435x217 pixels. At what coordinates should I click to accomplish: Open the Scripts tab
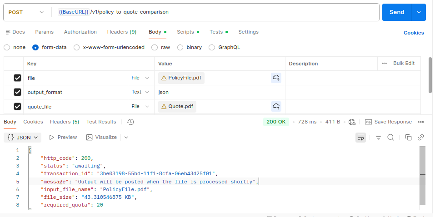click(188, 32)
